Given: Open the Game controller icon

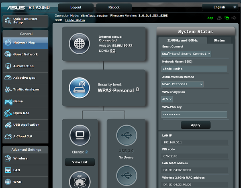Looking at the screenshot, I should [8, 102].
